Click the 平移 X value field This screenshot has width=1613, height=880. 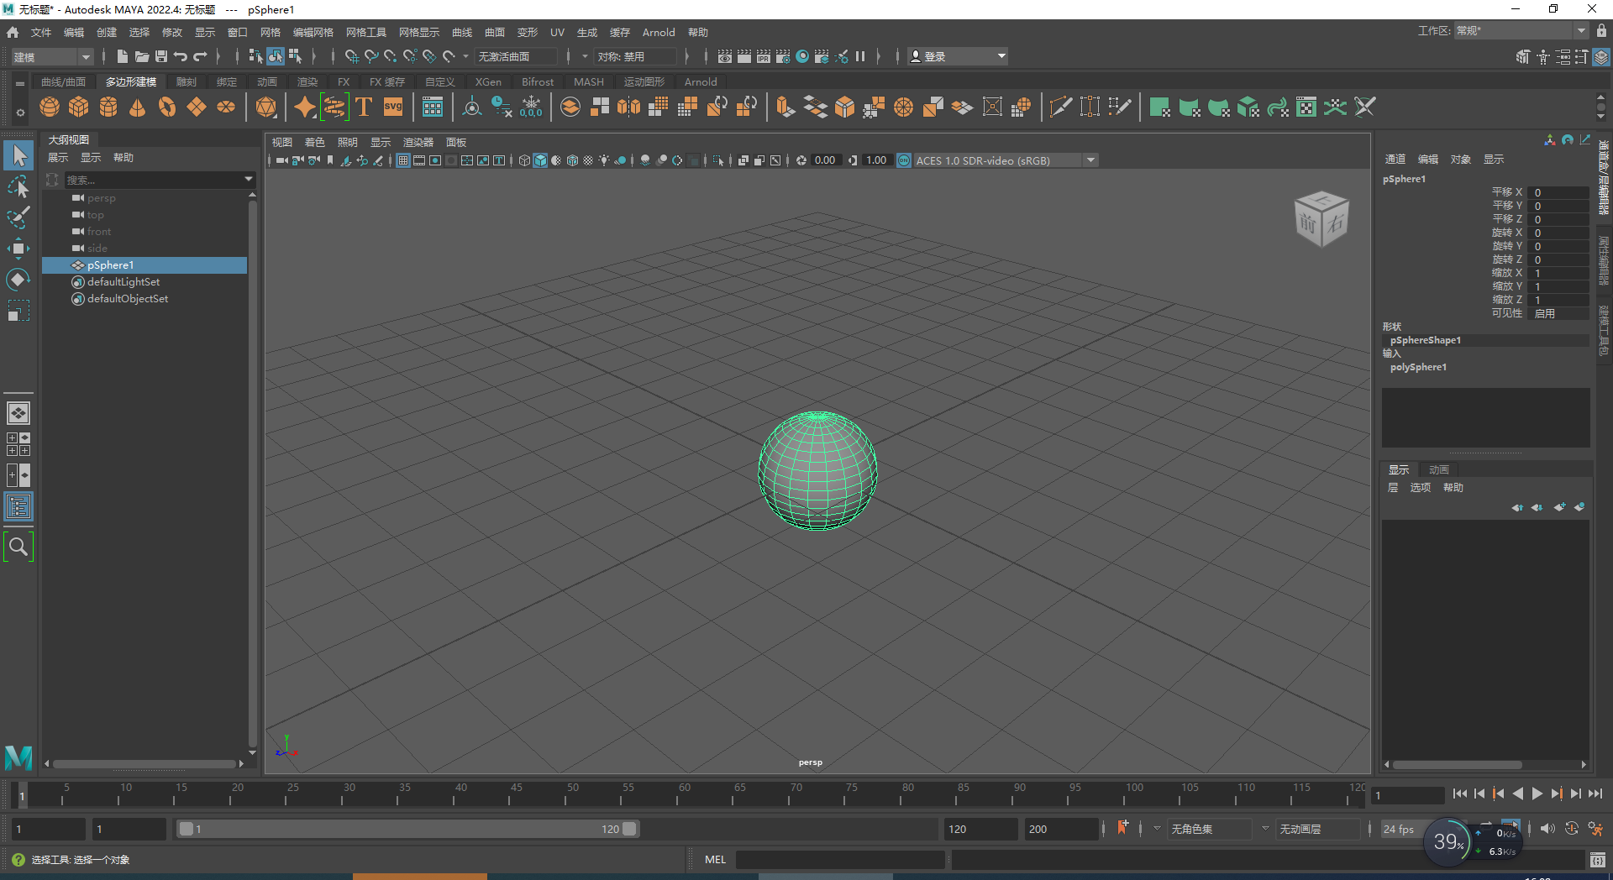(1558, 192)
